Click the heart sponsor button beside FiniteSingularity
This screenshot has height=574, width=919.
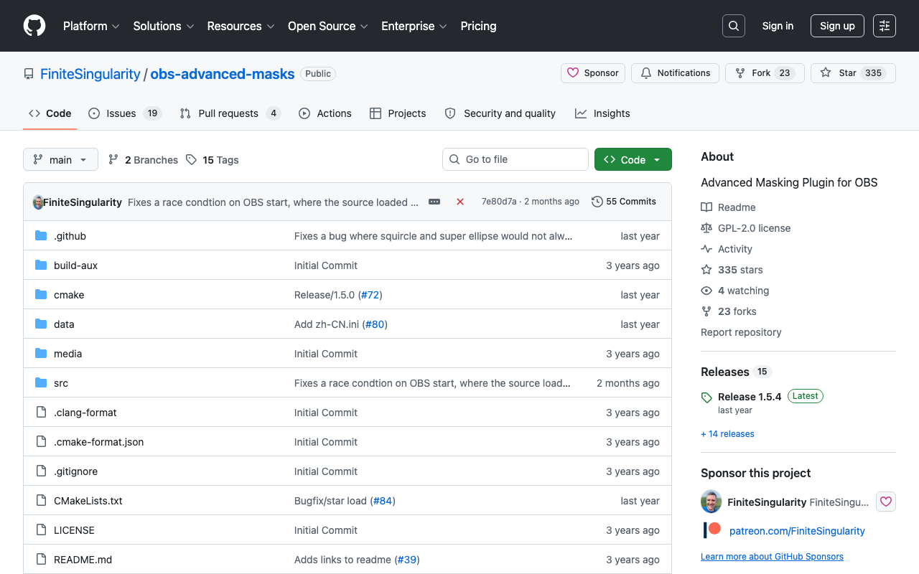point(886,502)
